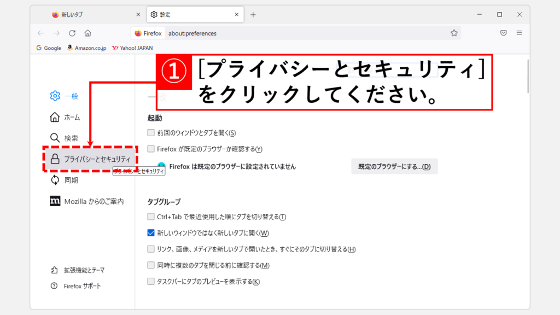Viewport: 560px width, 315px height.
Task: Open the 同期 sync settings panel
Action: [x=71, y=180]
